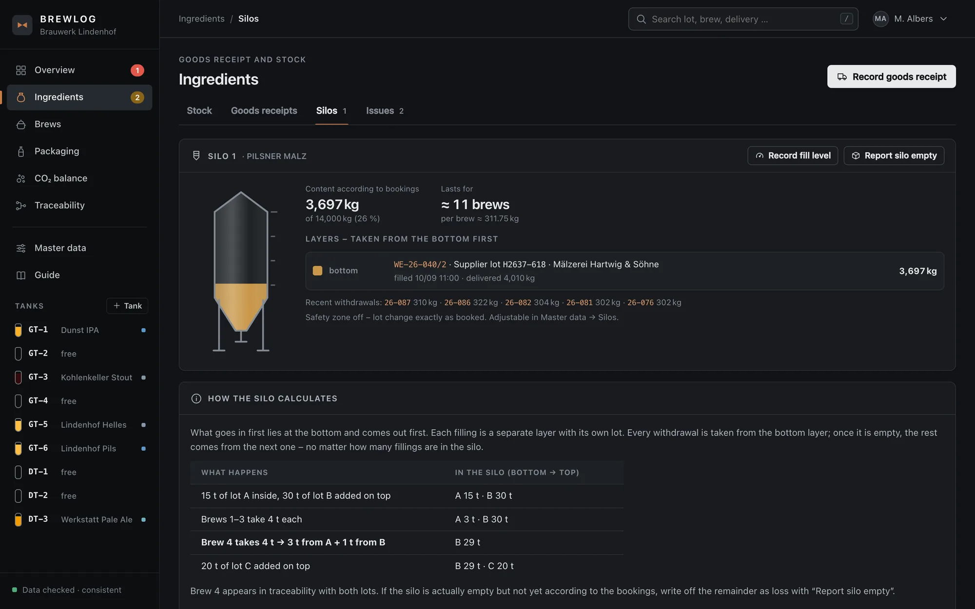Click the GT-1 tank fill icon
Viewport: 975px width, 609px height.
[18, 330]
